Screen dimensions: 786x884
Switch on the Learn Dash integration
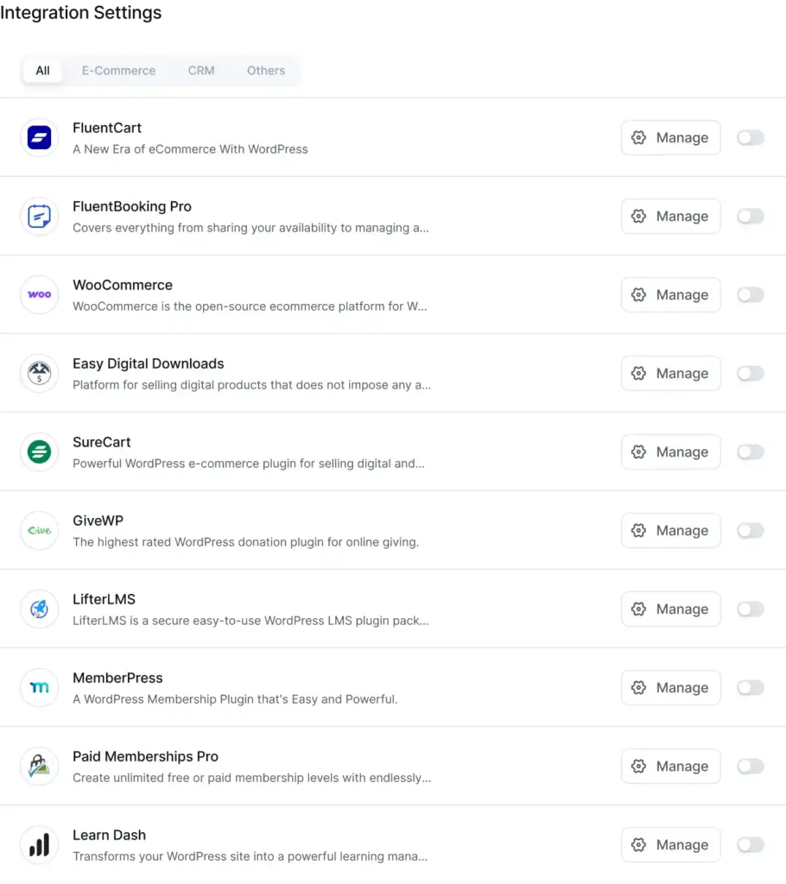751,844
